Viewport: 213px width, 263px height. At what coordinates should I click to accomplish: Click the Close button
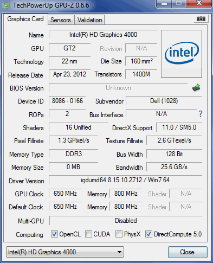pyautogui.click(x=188, y=252)
